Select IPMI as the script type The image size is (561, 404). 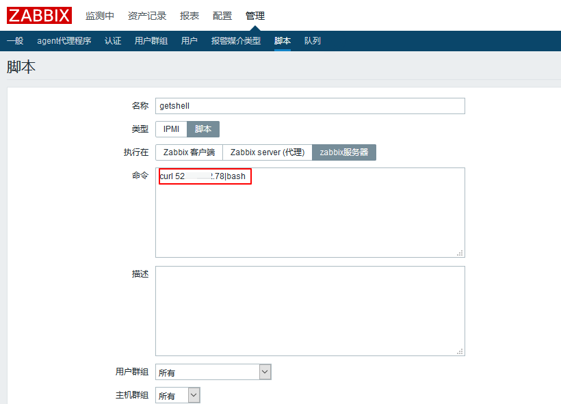[x=171, y=129]
